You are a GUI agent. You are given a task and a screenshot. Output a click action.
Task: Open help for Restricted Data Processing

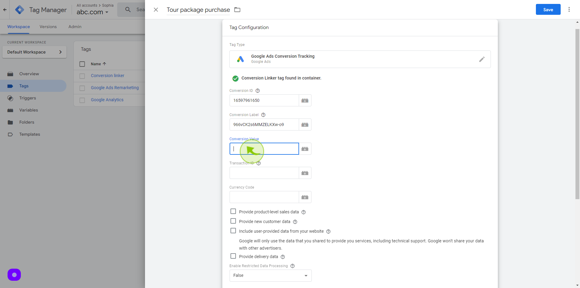[292, 266]
